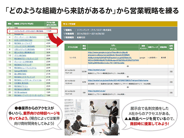Click the アクセス数 column header
Screen dimensions: 184x138
(51, 24)
